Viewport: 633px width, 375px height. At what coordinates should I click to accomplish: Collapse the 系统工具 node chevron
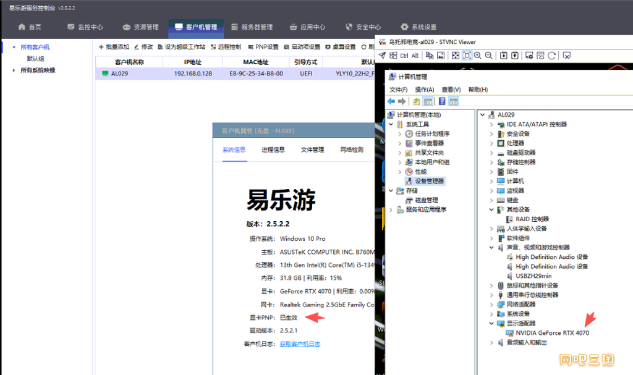point(391,124)
